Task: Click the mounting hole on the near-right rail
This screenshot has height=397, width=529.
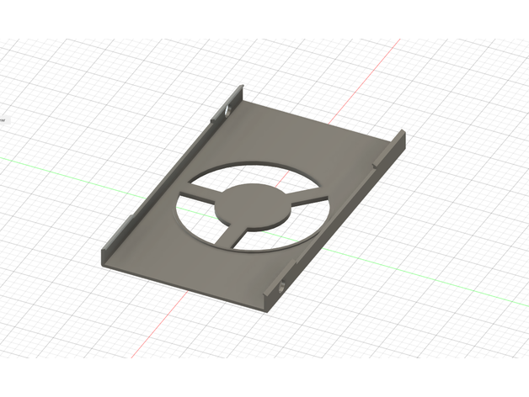Action: 281,288
